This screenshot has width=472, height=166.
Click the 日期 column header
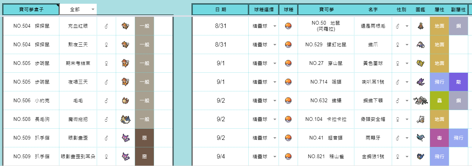220,9
